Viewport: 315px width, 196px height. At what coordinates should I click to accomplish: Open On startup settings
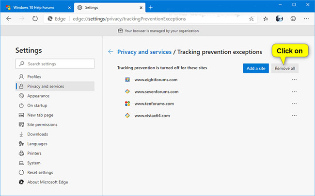55,106
